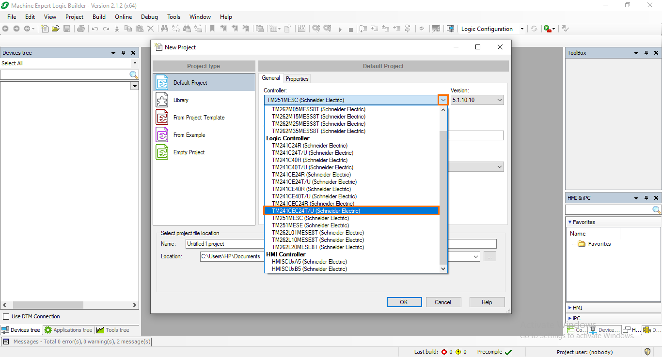Click the Precompile green check icon

(508, 352)
